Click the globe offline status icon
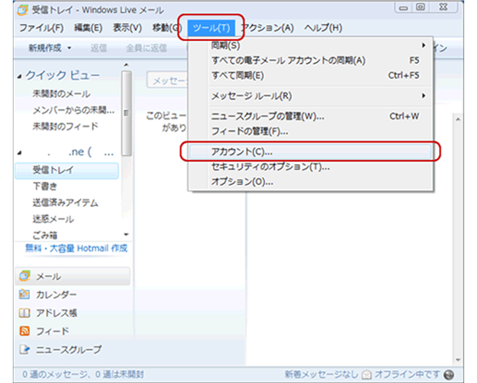This screenshot has height=383, width=477. click(x=449, y=374)
